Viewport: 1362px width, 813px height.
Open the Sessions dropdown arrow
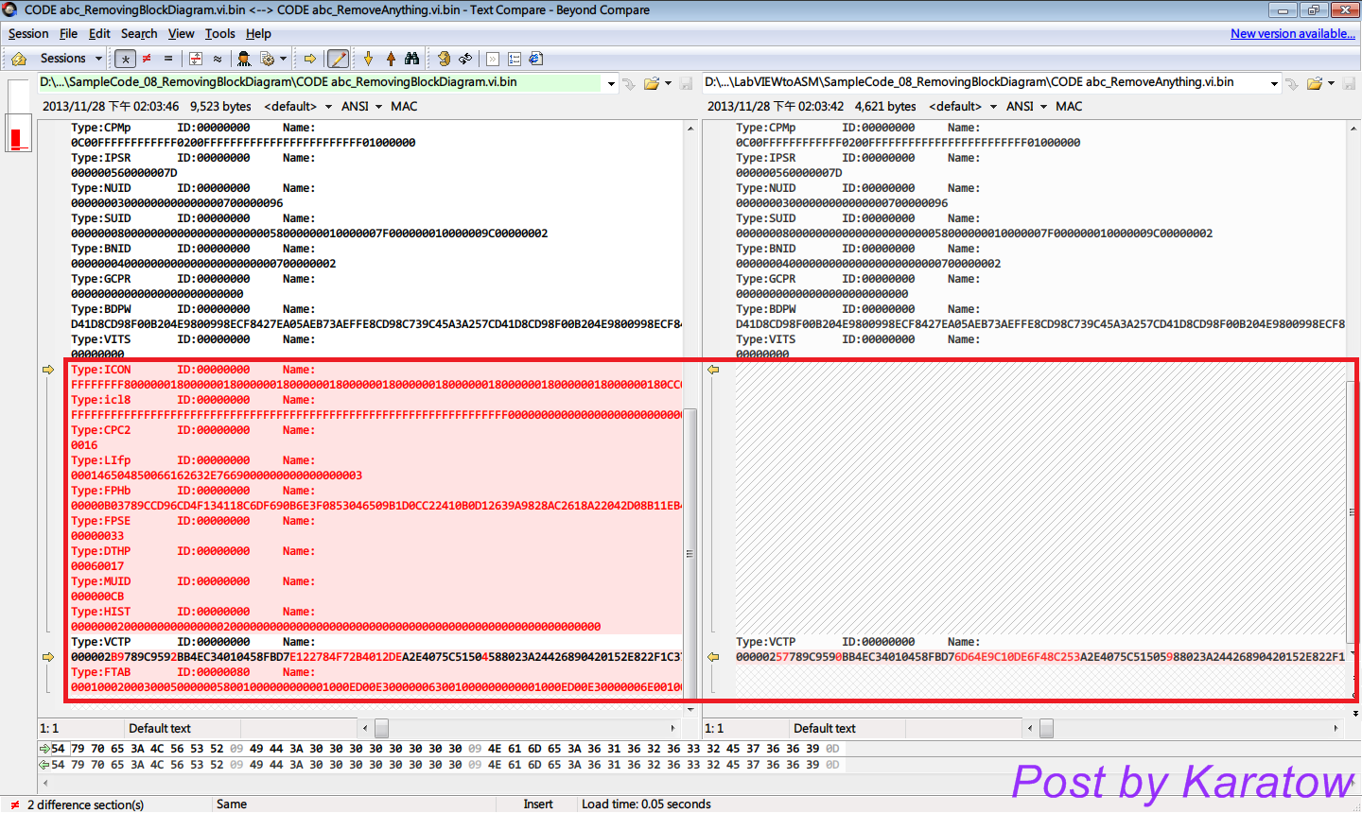[x=100, y=58]
